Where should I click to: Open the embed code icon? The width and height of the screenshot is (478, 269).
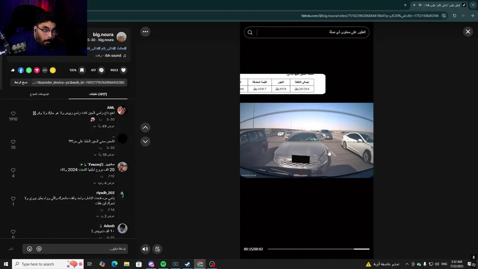pos(45,70)
